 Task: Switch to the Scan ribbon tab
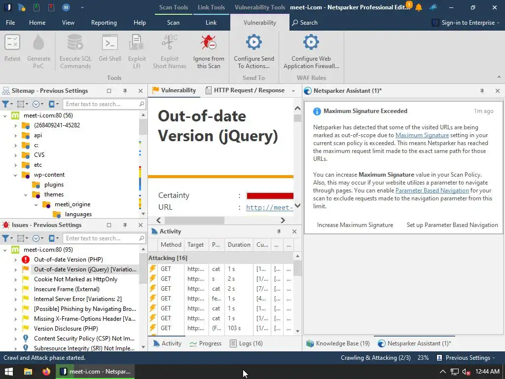click(173, 23)
